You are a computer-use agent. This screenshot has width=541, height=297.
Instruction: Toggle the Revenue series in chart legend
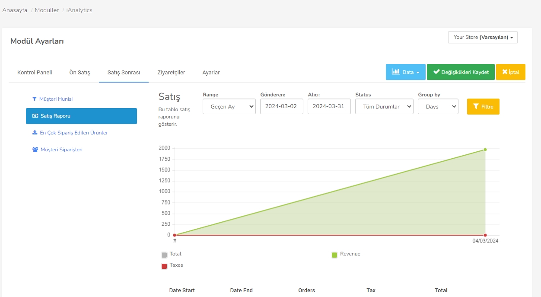coord(334,255)
